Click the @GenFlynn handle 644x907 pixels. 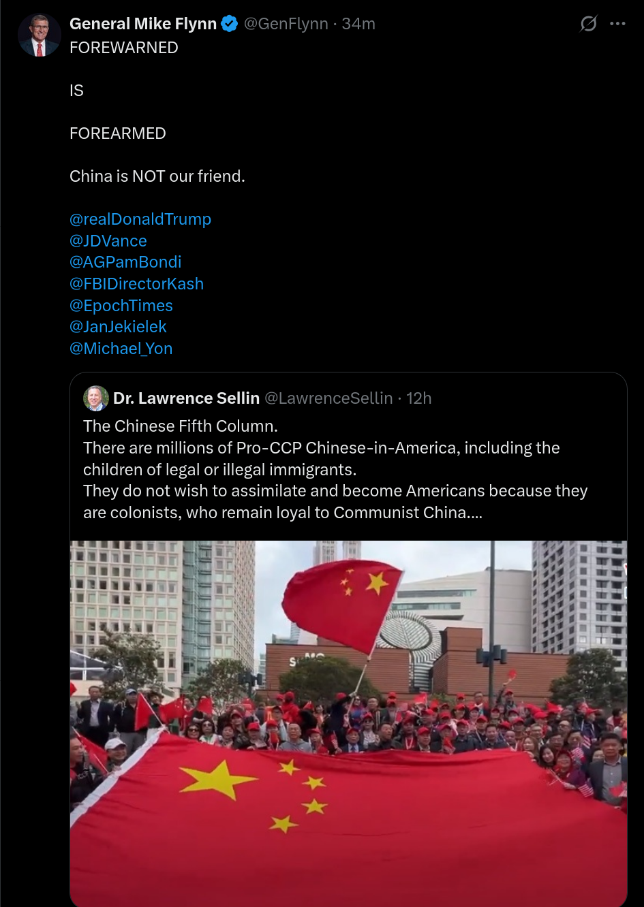[x=286, y=24]
